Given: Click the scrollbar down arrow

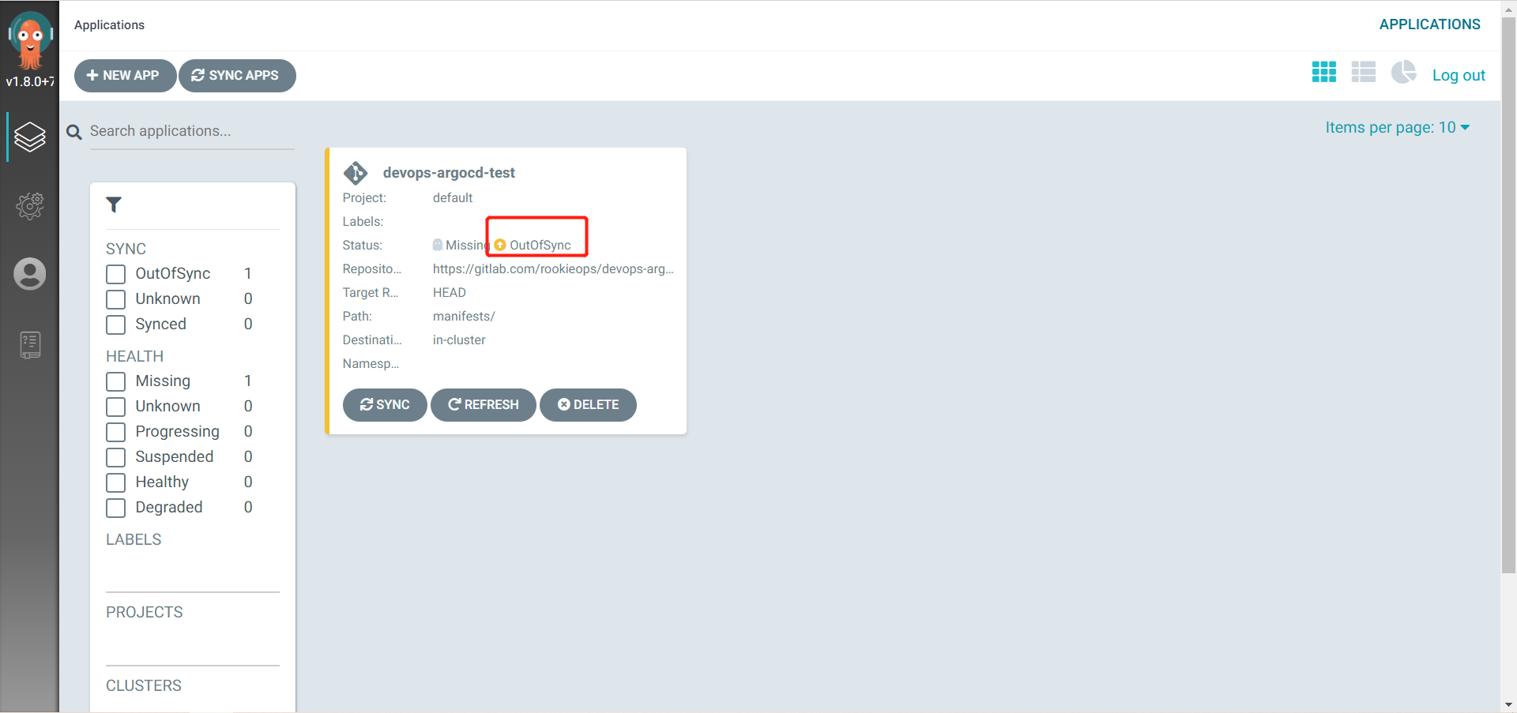Looking at the screenshot, I should tap(1508, 704).
